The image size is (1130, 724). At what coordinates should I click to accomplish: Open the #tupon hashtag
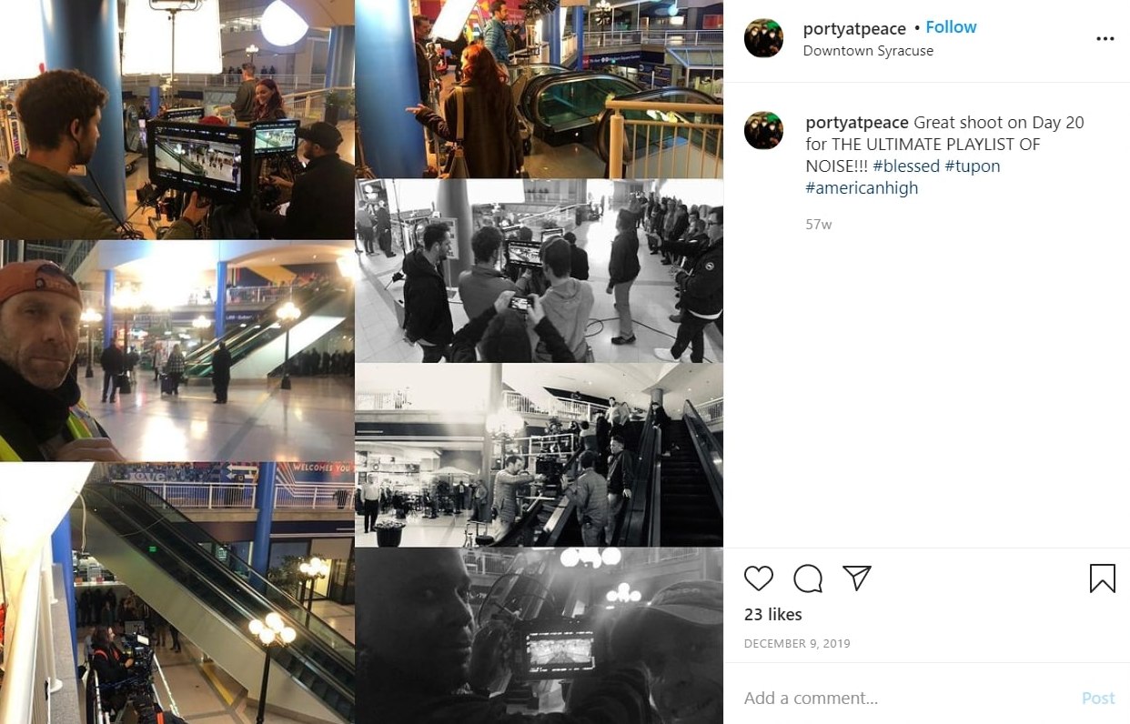pyautogui.click(x=973, y=166)
